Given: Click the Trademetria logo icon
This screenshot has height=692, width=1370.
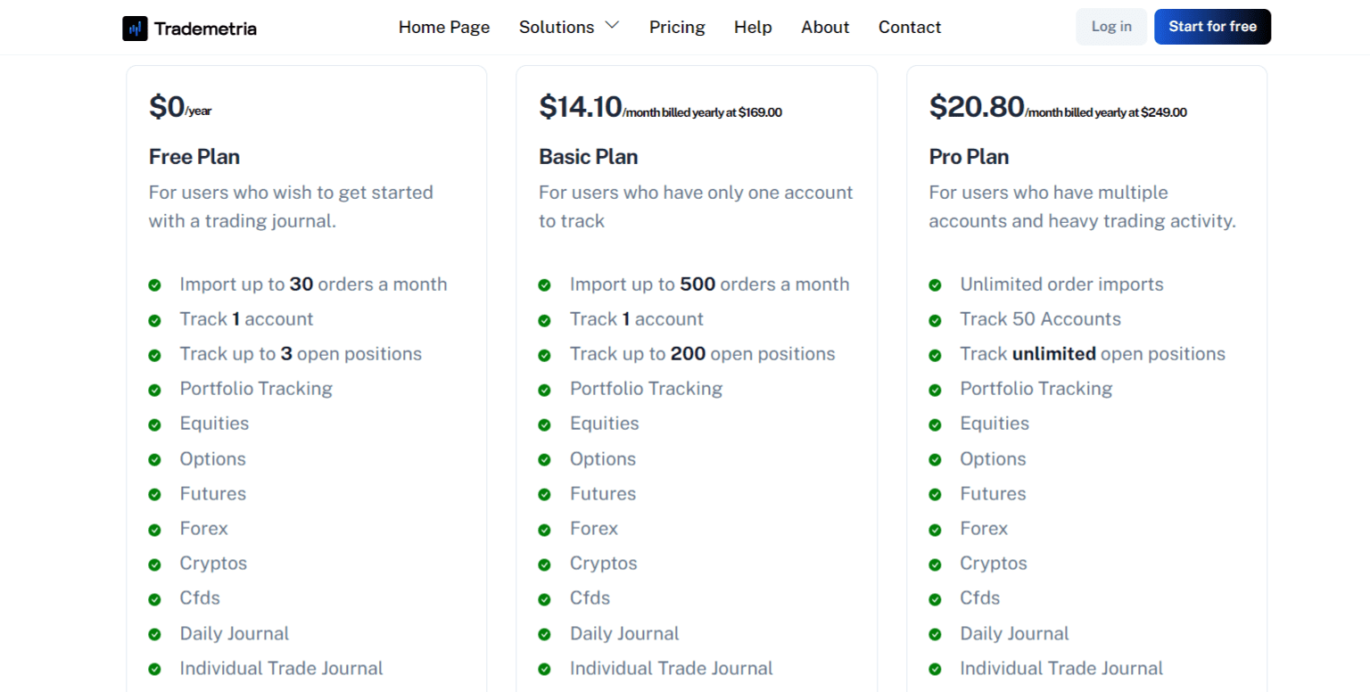Looking at the screenshot, I should coord(135,28).
